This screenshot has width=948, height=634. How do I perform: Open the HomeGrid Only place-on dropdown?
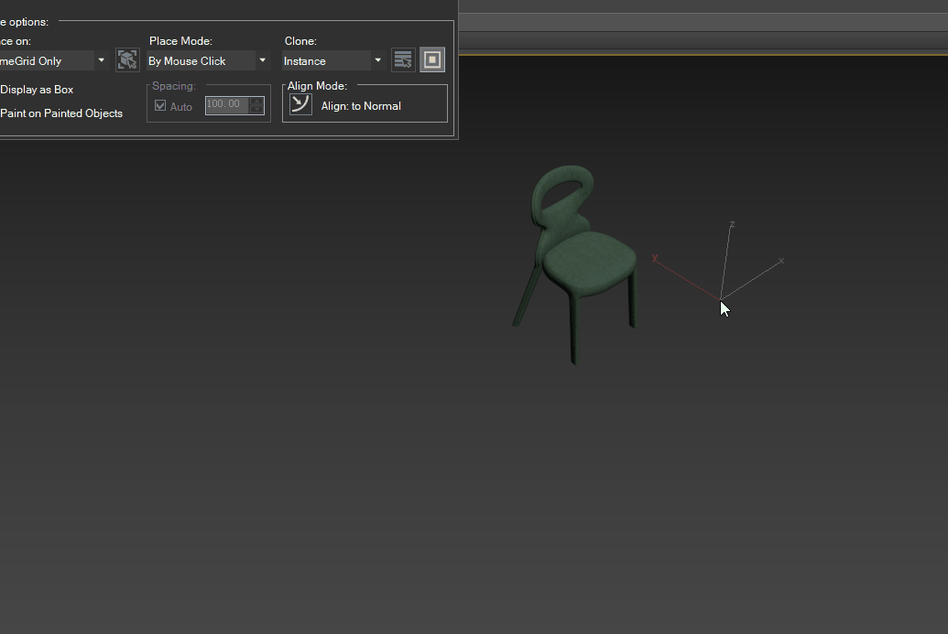(53, 61)
